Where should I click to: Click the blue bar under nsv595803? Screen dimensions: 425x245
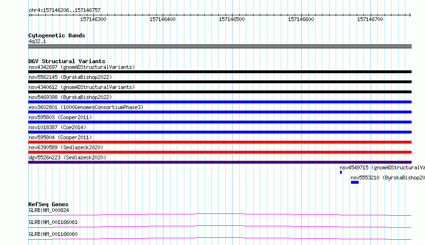[220, 122]
